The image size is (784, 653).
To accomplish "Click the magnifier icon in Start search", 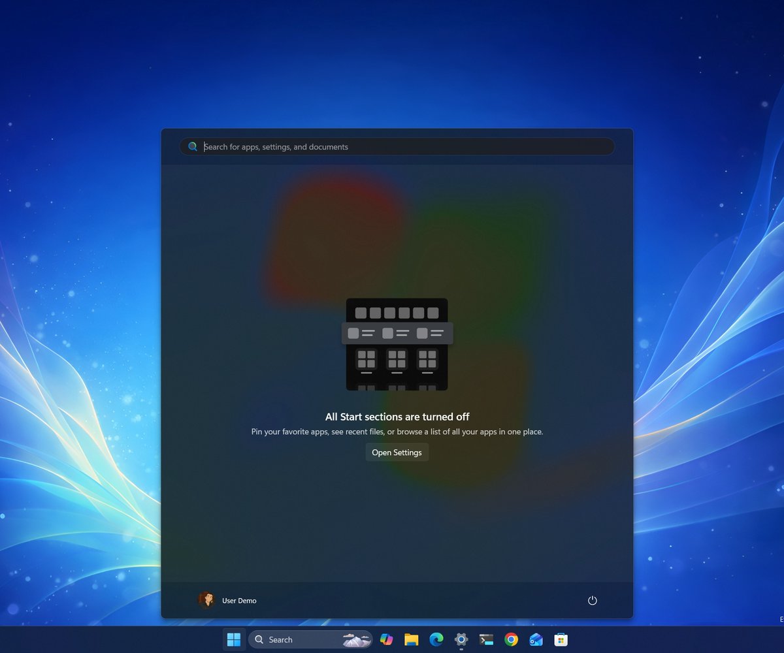I will click(x=193, y=147).
